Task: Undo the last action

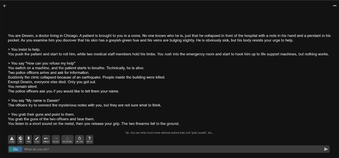Action: (x=46, y=139)
